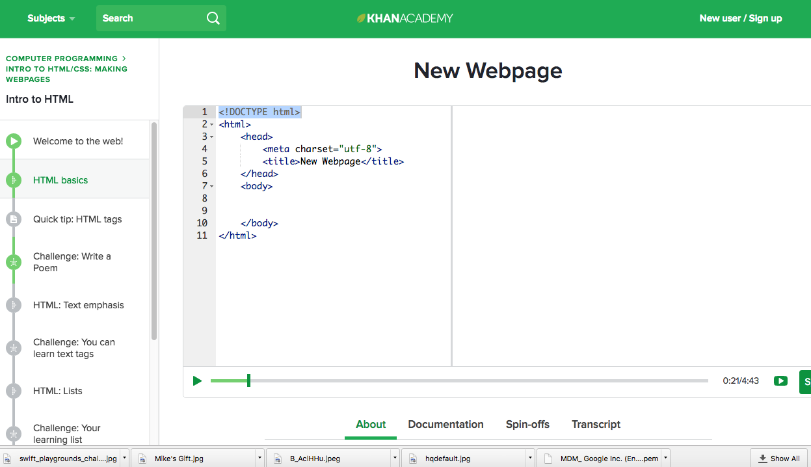Open the 'Challenge: Write a Poem' lesson
The image size is (811, 467).
72,262
